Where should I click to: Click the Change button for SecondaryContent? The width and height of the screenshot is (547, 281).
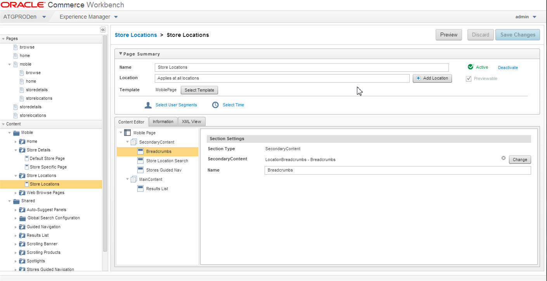pyautogui.click(x=520, y=160)
